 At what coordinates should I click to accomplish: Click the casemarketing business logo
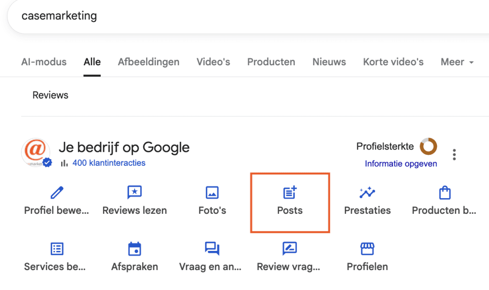pyautogui.click(x=35, y=152)
